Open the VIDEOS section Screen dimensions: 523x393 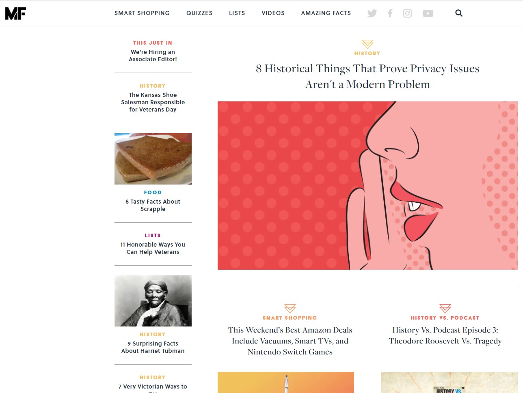pos(273,13)
